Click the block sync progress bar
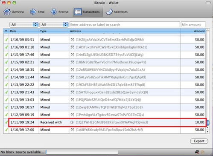 (x=82, y=152)
